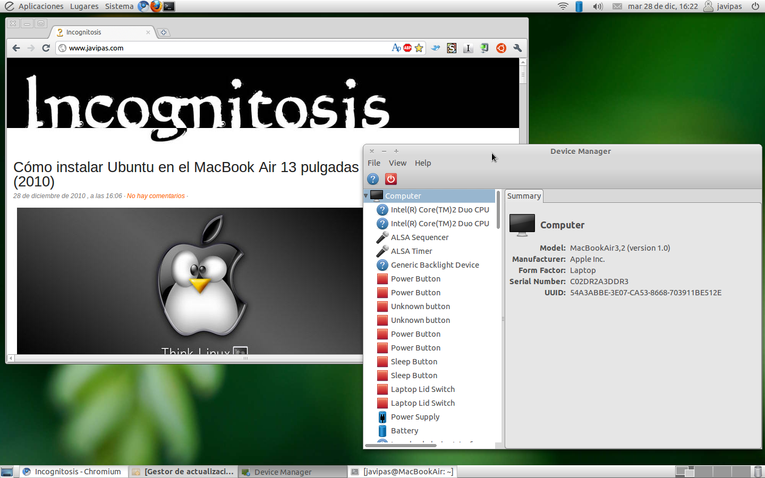Open the View menu in Device Manager
765x478 pixels.
coord(397,163)
